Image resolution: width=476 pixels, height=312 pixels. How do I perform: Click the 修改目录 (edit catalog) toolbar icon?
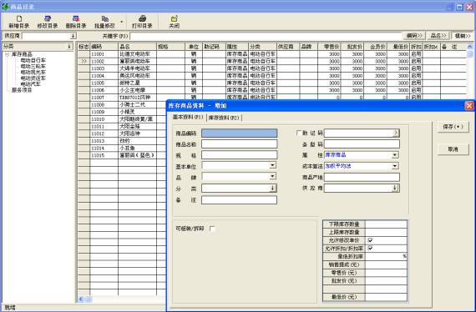pyautogui.click(x=48, y=19)
